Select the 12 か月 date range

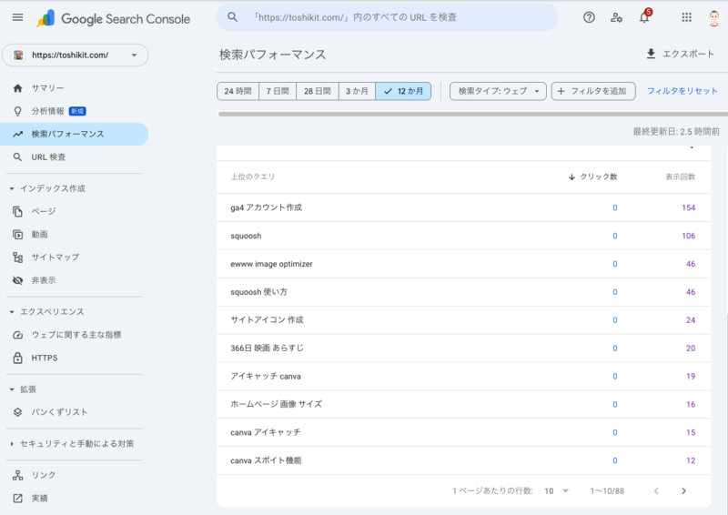403,91
